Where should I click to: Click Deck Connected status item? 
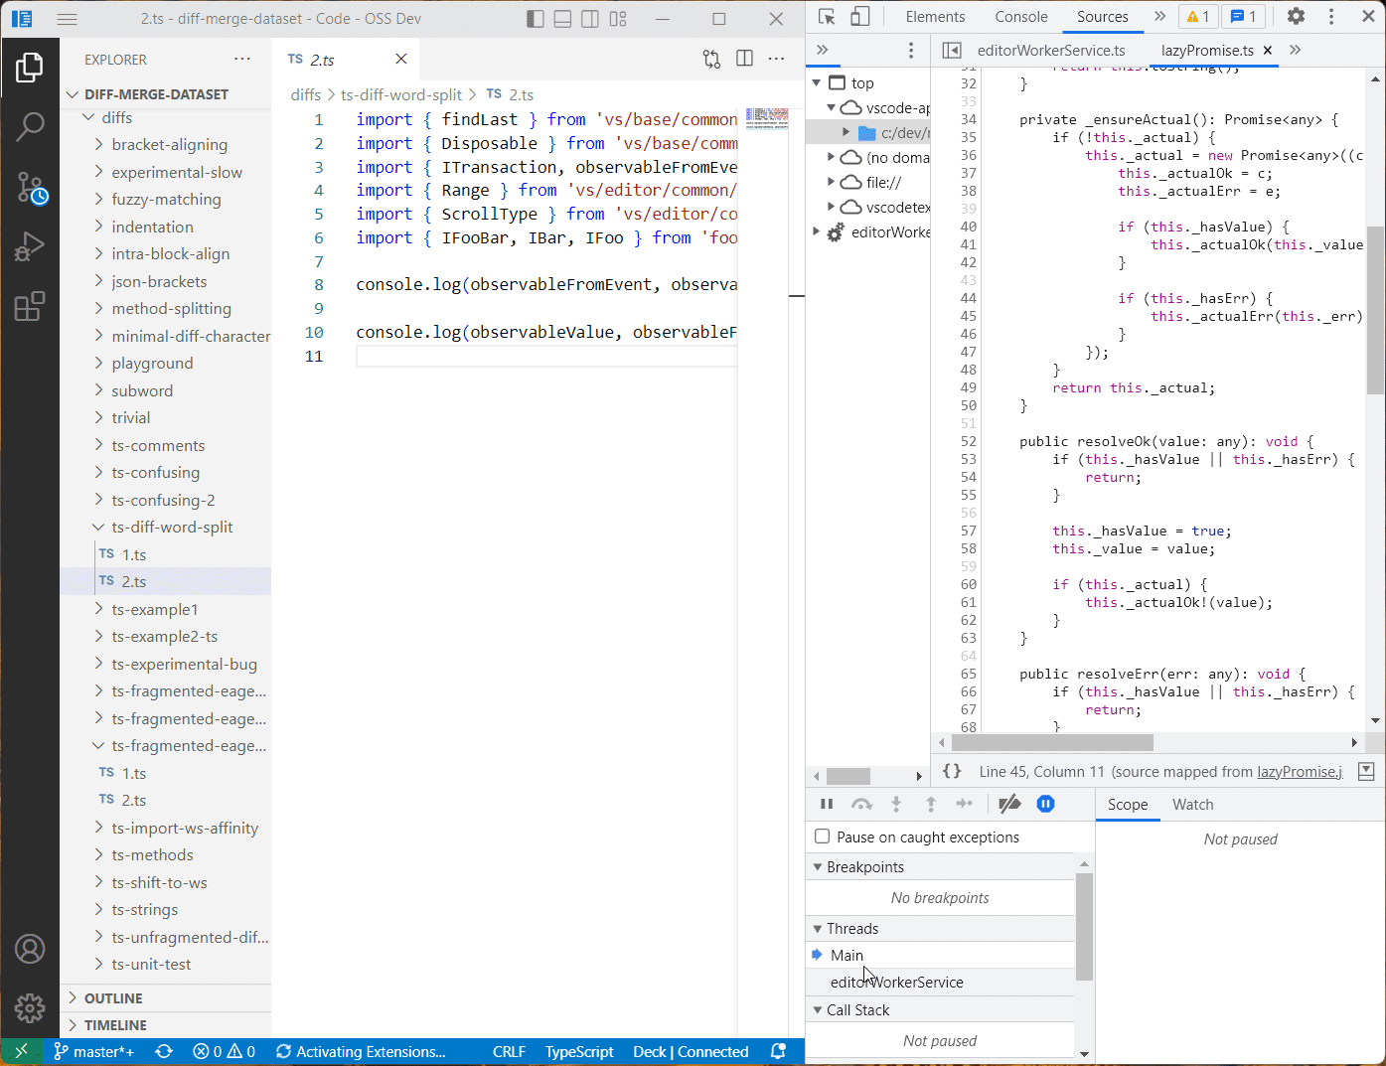tap(691, 1051)
